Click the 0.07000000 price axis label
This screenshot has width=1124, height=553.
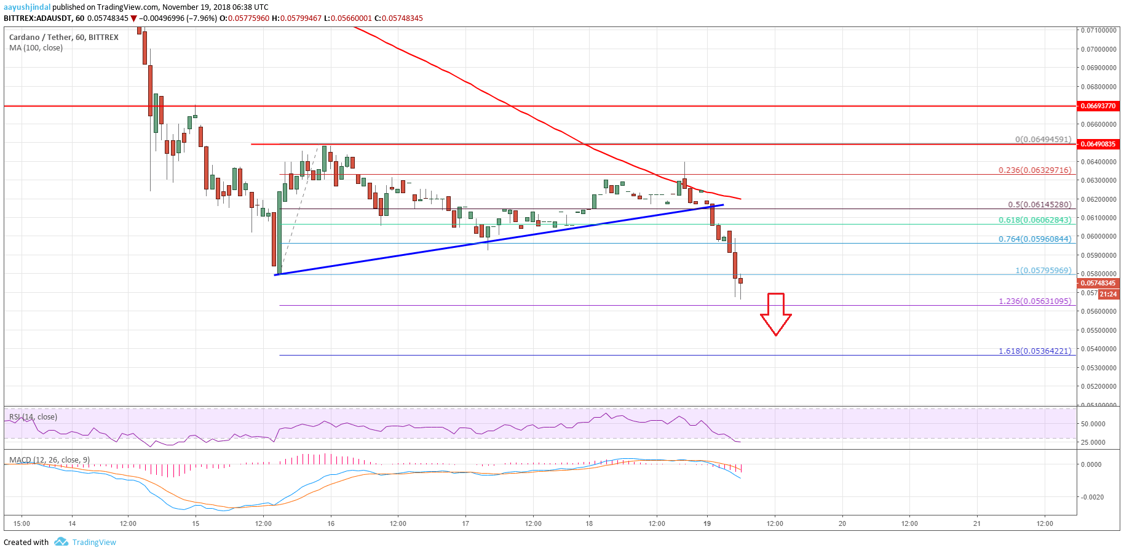point(1099,49)
